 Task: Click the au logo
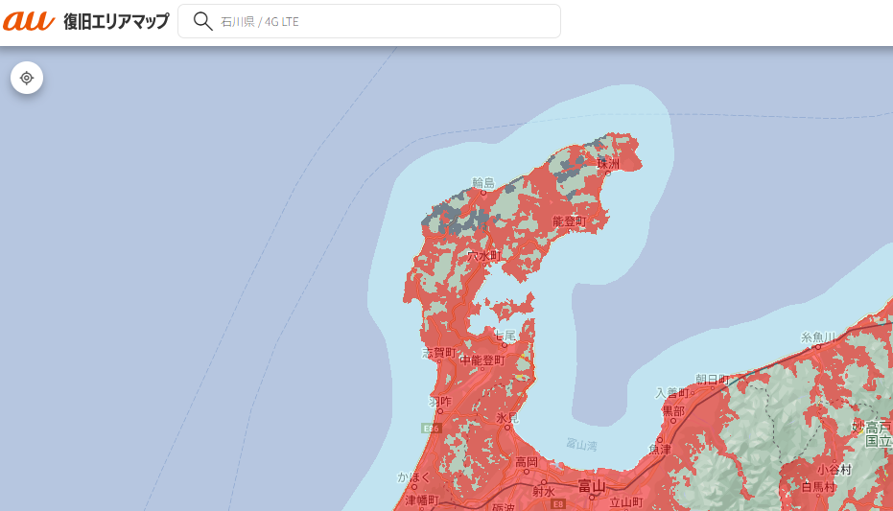[29, 21]
